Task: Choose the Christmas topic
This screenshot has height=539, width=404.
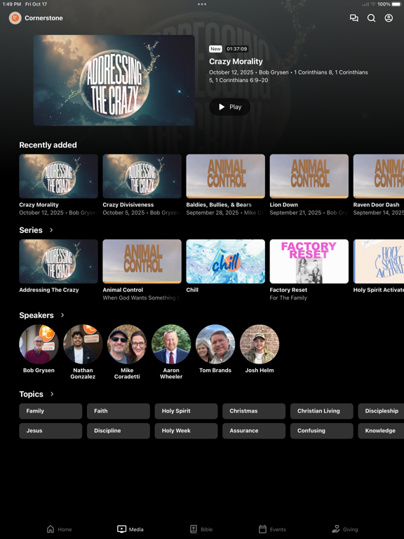Action: coord(254,411)
